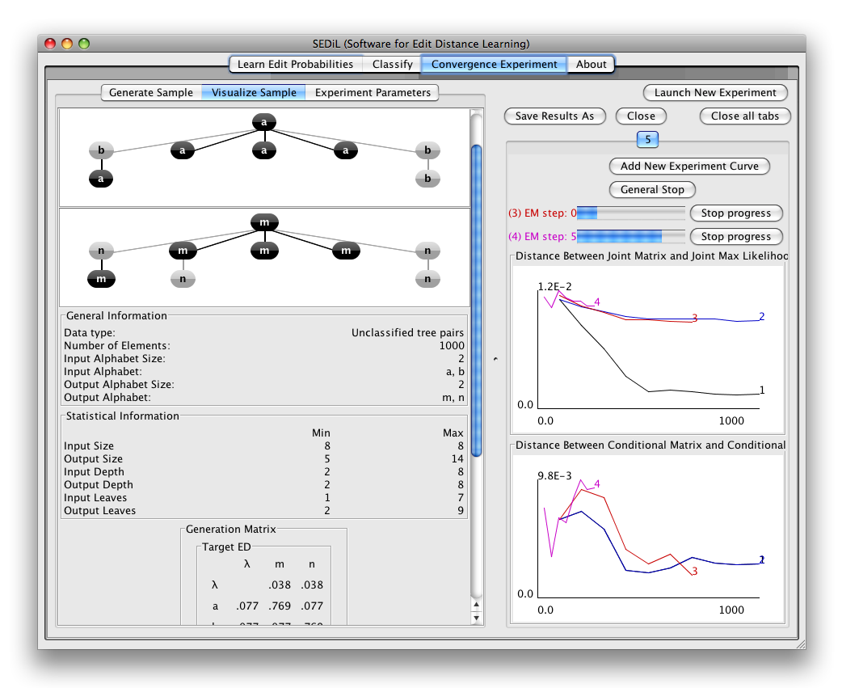This screenshot has width=859, height=688.
Task: Open the Classify tab
Action: [x=392, y=64]
